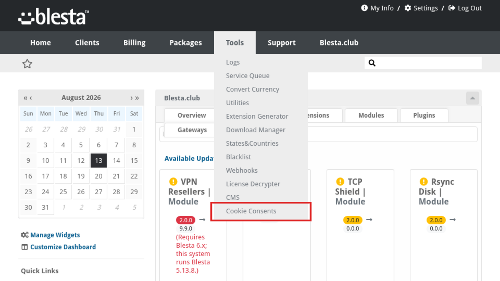The height and width of the screenshot is (281, 500).
Task: Go to next year in calendar
Action: (137, 98)
